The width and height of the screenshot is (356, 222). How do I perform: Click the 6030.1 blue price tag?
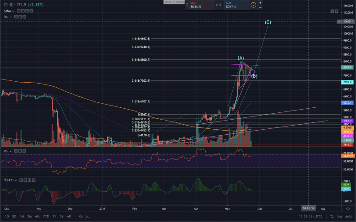(x=347, y=102)
